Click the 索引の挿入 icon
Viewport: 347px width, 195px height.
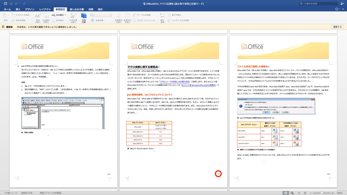169,15
